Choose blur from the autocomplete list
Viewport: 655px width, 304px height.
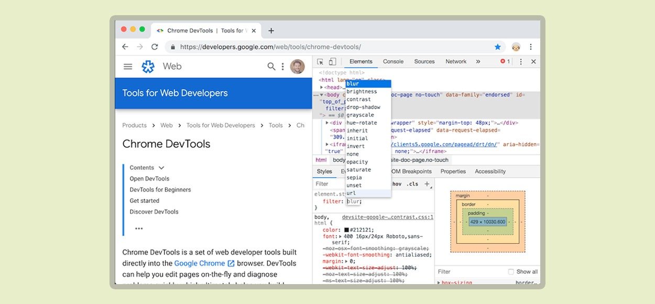pyautogui.click(x=368, y=84)
